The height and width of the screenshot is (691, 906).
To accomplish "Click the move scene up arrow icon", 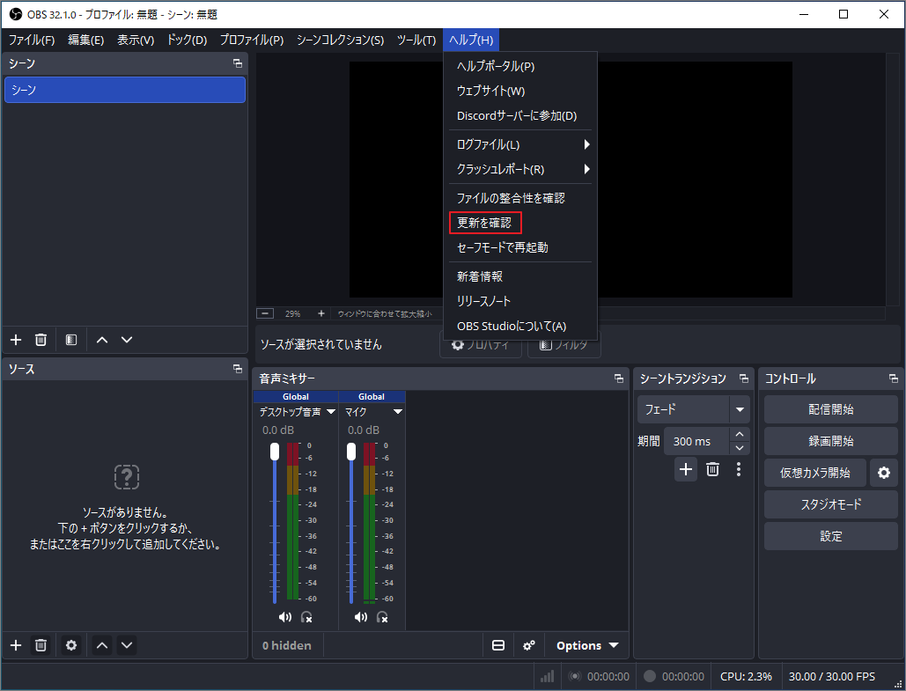I will (x=101, y=339).
